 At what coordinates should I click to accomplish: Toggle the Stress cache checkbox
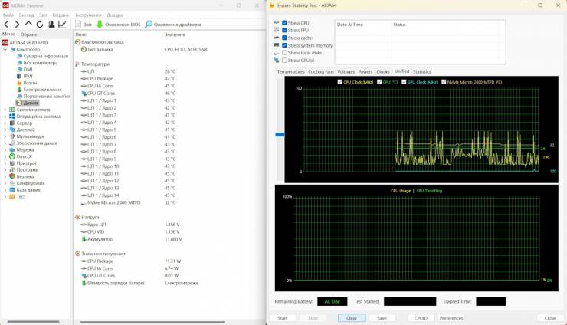tap(284, 38)
